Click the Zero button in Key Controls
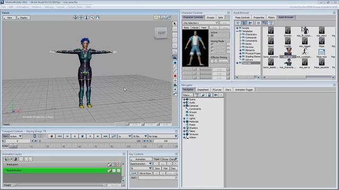Screen dimensions: 339x190 point(157,168)
